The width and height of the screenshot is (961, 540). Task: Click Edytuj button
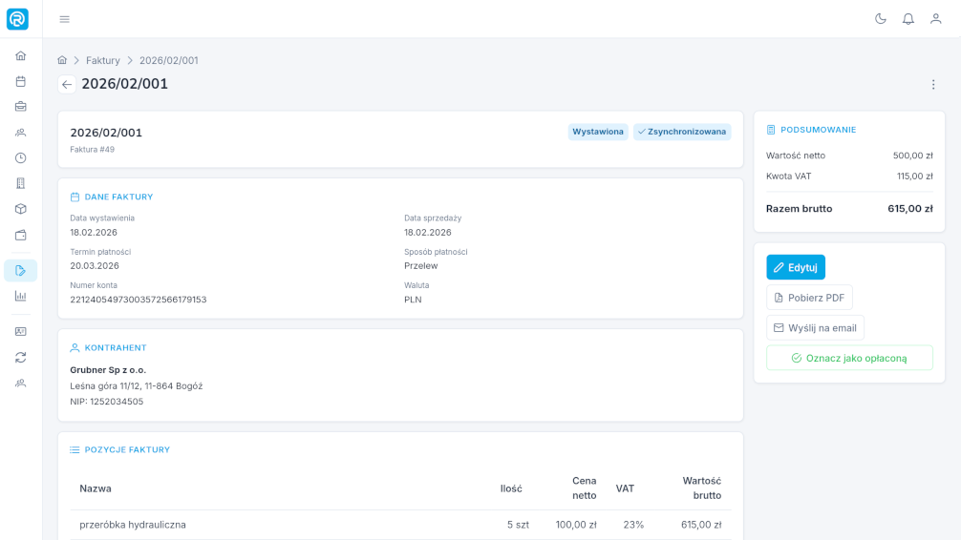tap(796, 267)
